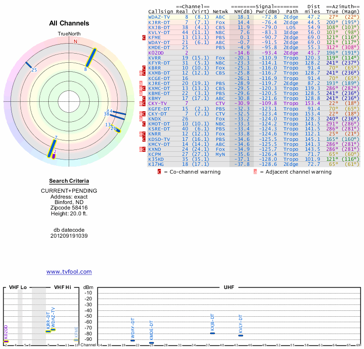Screen dimensions: 364x349
Task: Select the KJRR-DT callsign row
Action: (159, 22)
